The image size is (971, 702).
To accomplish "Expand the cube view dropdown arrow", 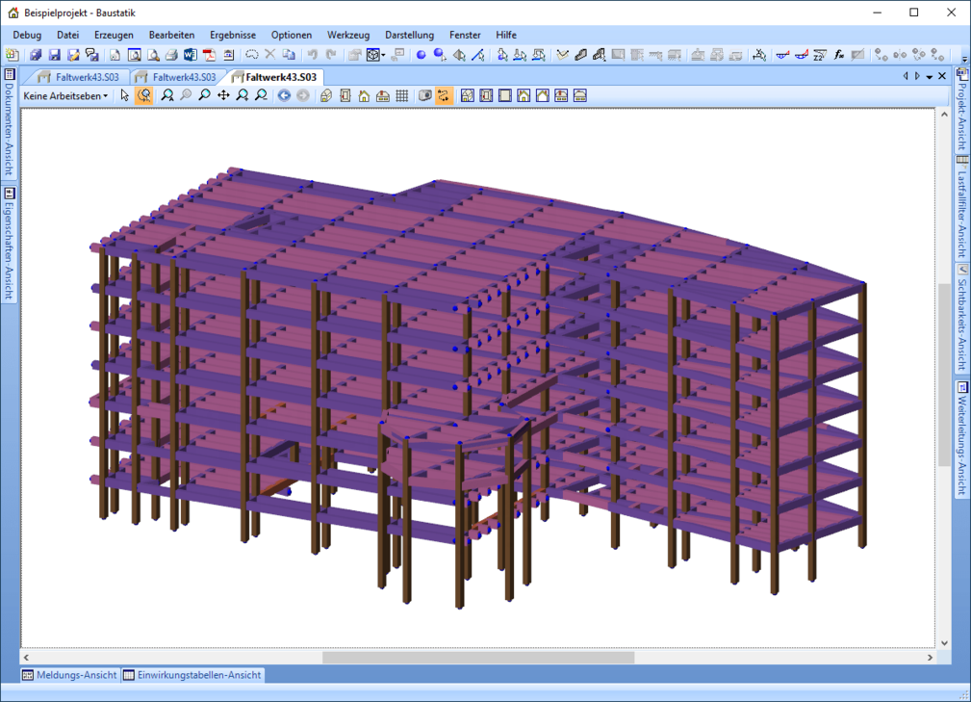I will pyautogui.click(x=383, y=56).
